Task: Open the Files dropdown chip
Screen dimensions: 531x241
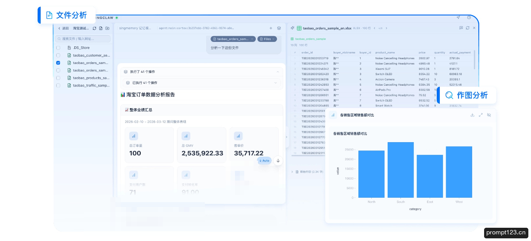Action: point(267,39)
